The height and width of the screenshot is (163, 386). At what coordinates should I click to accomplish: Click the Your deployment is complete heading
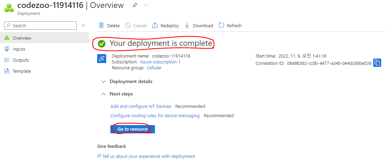coord(161,43)
